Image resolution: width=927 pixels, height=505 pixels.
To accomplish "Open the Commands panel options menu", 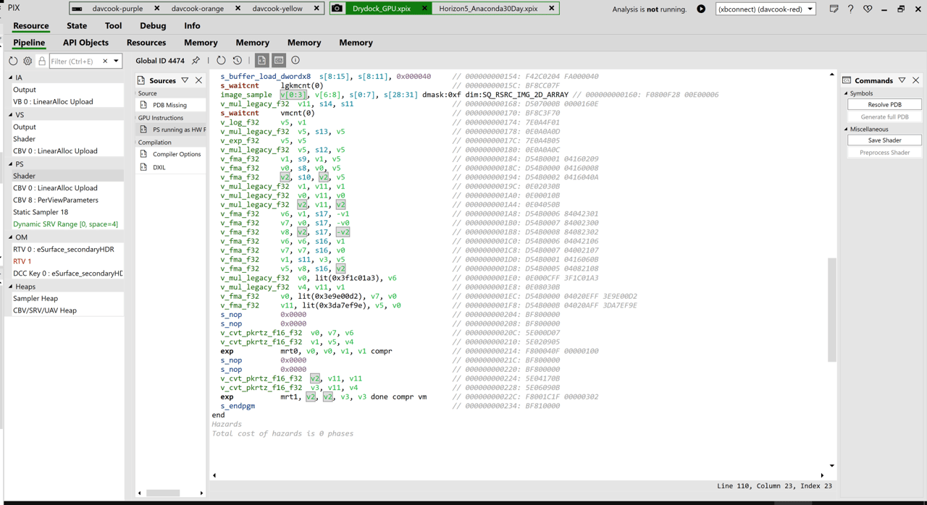I will [x=902, y=80].
